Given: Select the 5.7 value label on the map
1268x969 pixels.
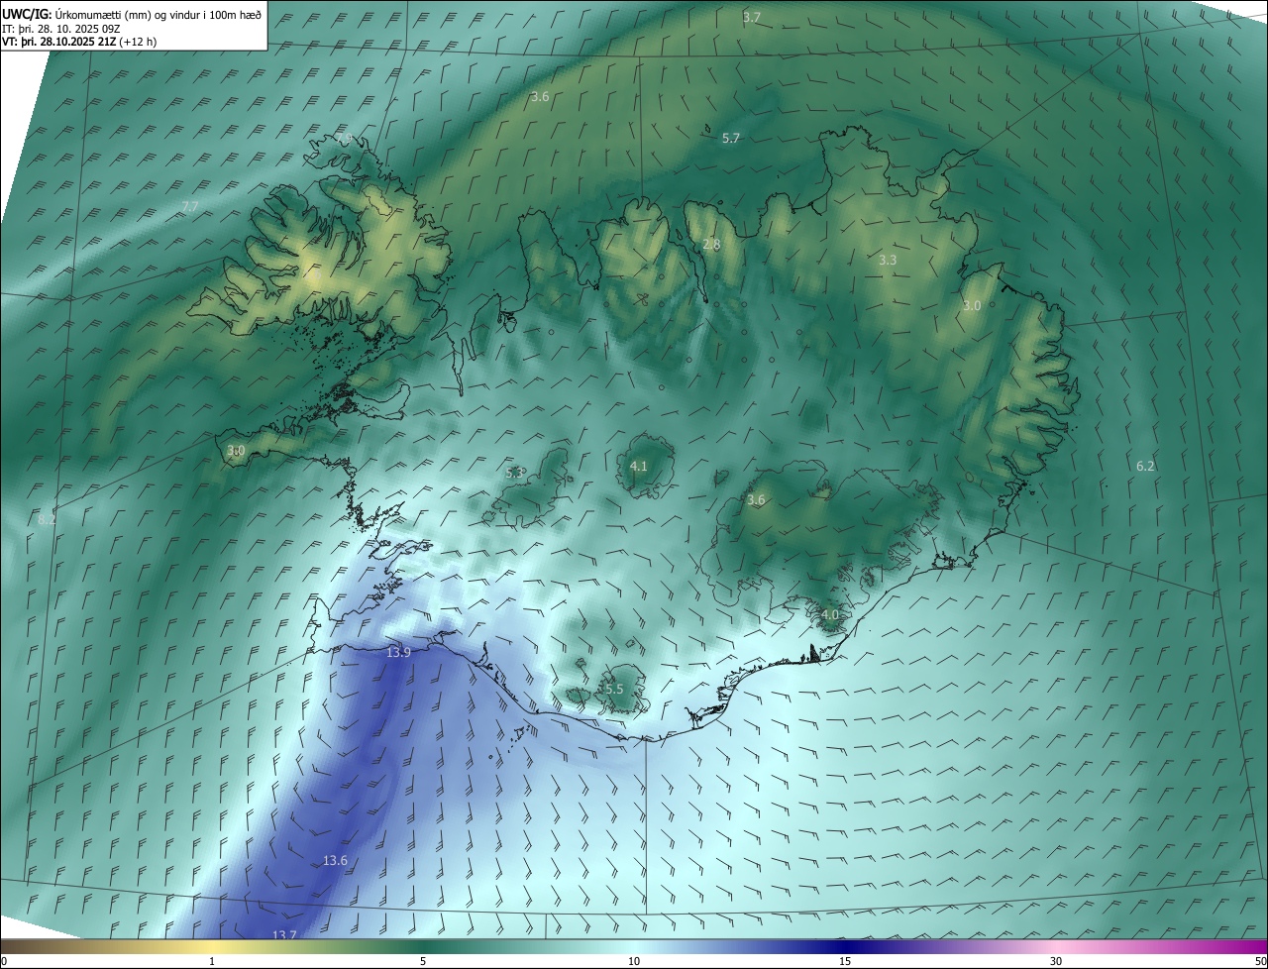Looking at the screenshot, I should [x=731, y=139].
